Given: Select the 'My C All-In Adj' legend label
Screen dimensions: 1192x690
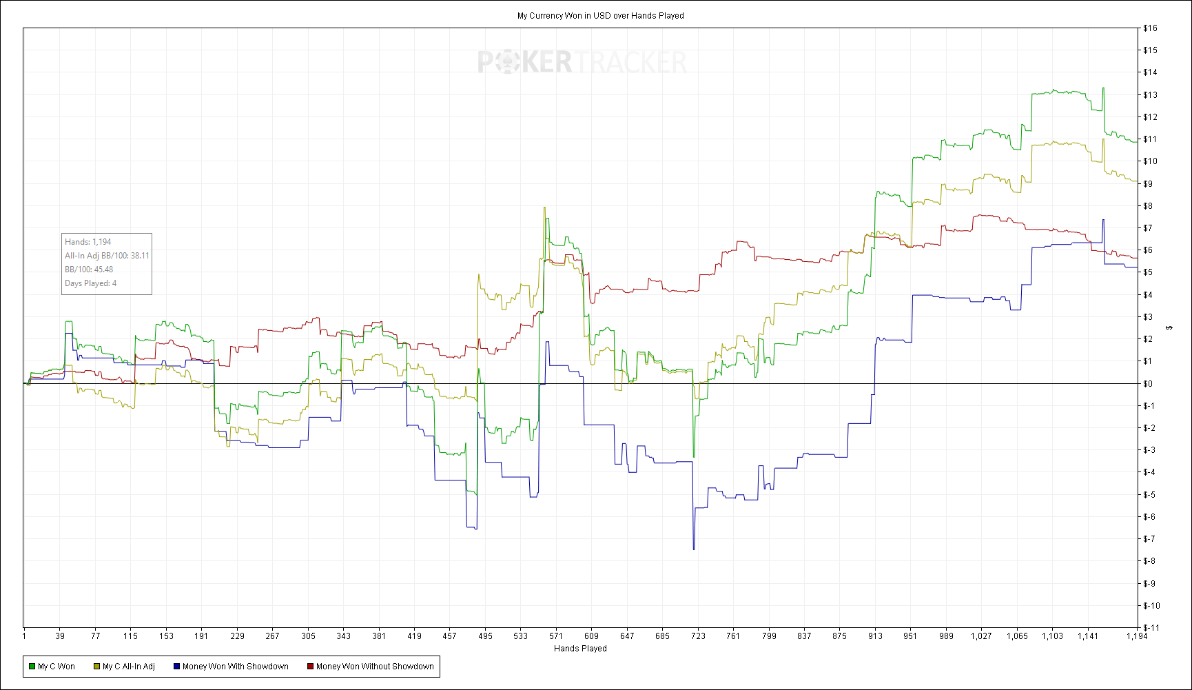Looking at the screenshot, I should (129, 667).
